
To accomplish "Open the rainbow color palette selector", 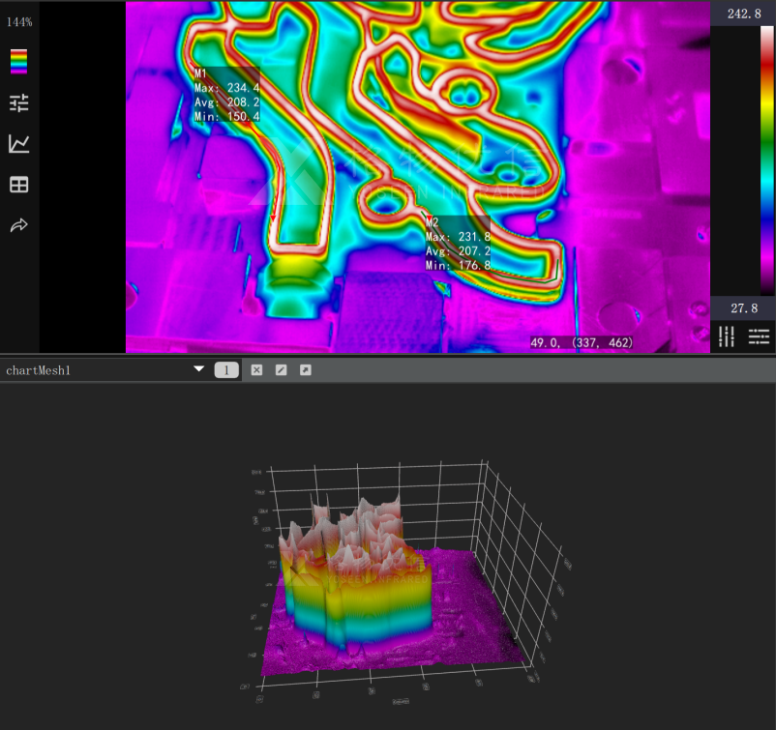I will point(18,61).
